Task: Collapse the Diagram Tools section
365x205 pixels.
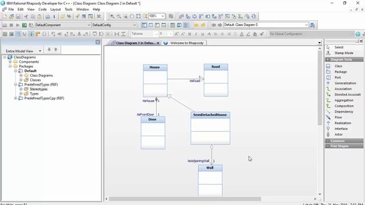Action: pyautogui.click(x=328, y=59)
